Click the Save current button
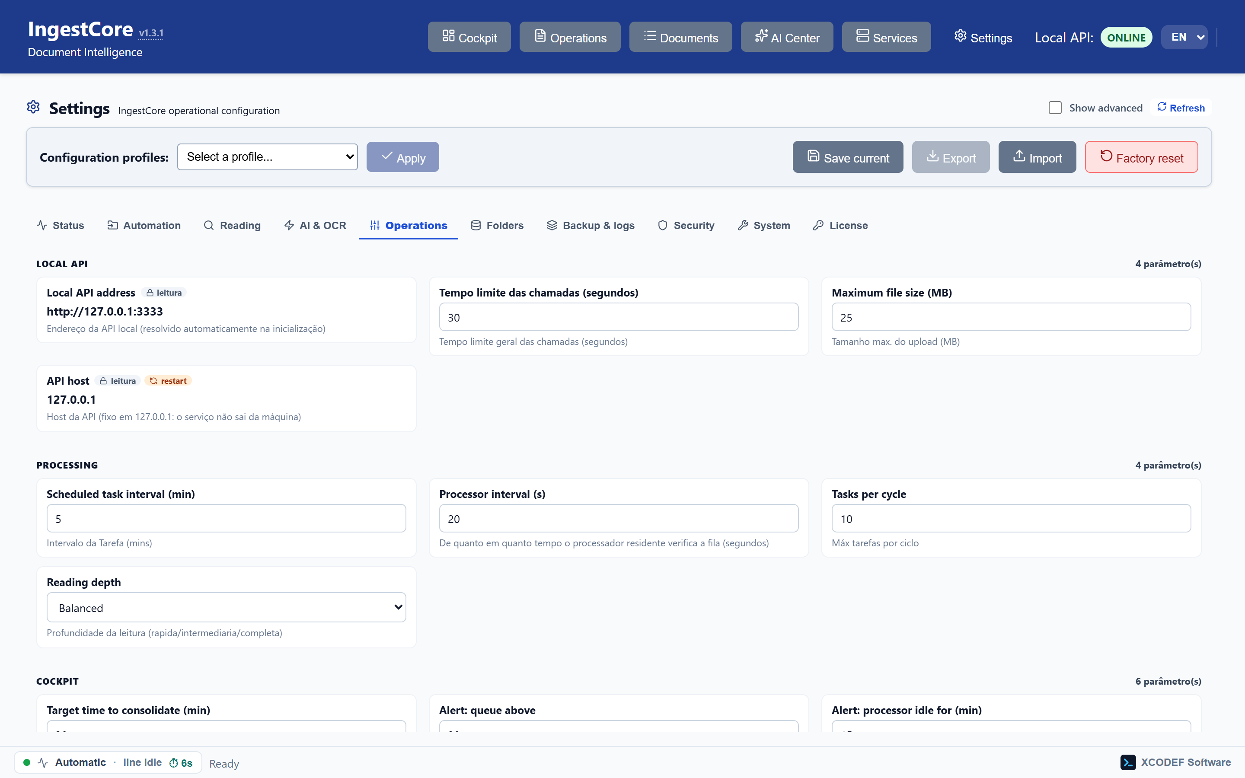 click(848, 157)
